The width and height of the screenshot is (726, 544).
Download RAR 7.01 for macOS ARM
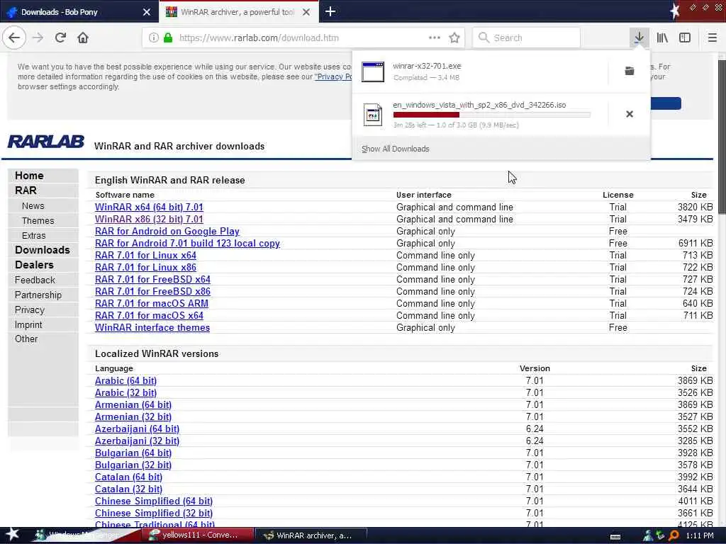(152, 303)
